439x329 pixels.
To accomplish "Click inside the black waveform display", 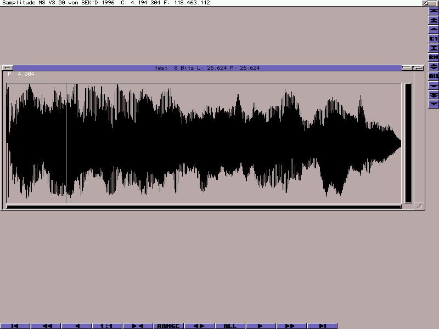I will pos(204,143).
